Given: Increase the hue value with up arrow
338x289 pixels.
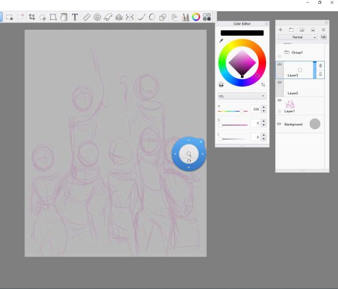Looking at the screenshot, I should click(x=263, y=108).
